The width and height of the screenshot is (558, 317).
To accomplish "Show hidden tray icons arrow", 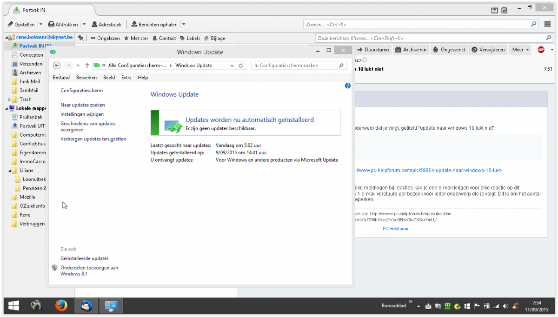I will click(418, 306).
